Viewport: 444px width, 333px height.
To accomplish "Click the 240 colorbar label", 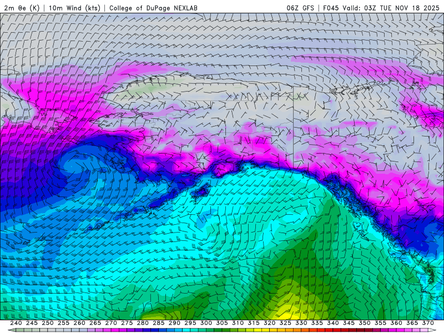I will (x=16, y=323).
